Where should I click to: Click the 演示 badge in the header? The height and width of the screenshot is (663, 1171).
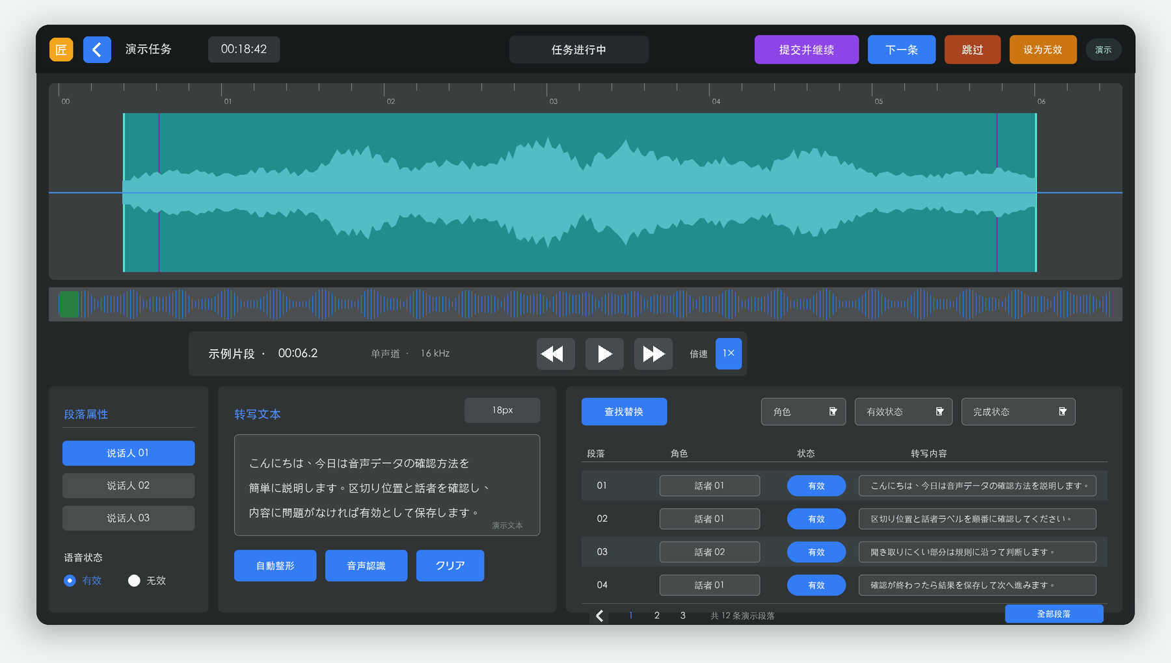(1103, 50)
